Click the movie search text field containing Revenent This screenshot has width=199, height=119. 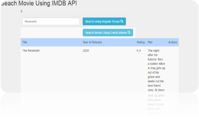[x=51, y=21]
